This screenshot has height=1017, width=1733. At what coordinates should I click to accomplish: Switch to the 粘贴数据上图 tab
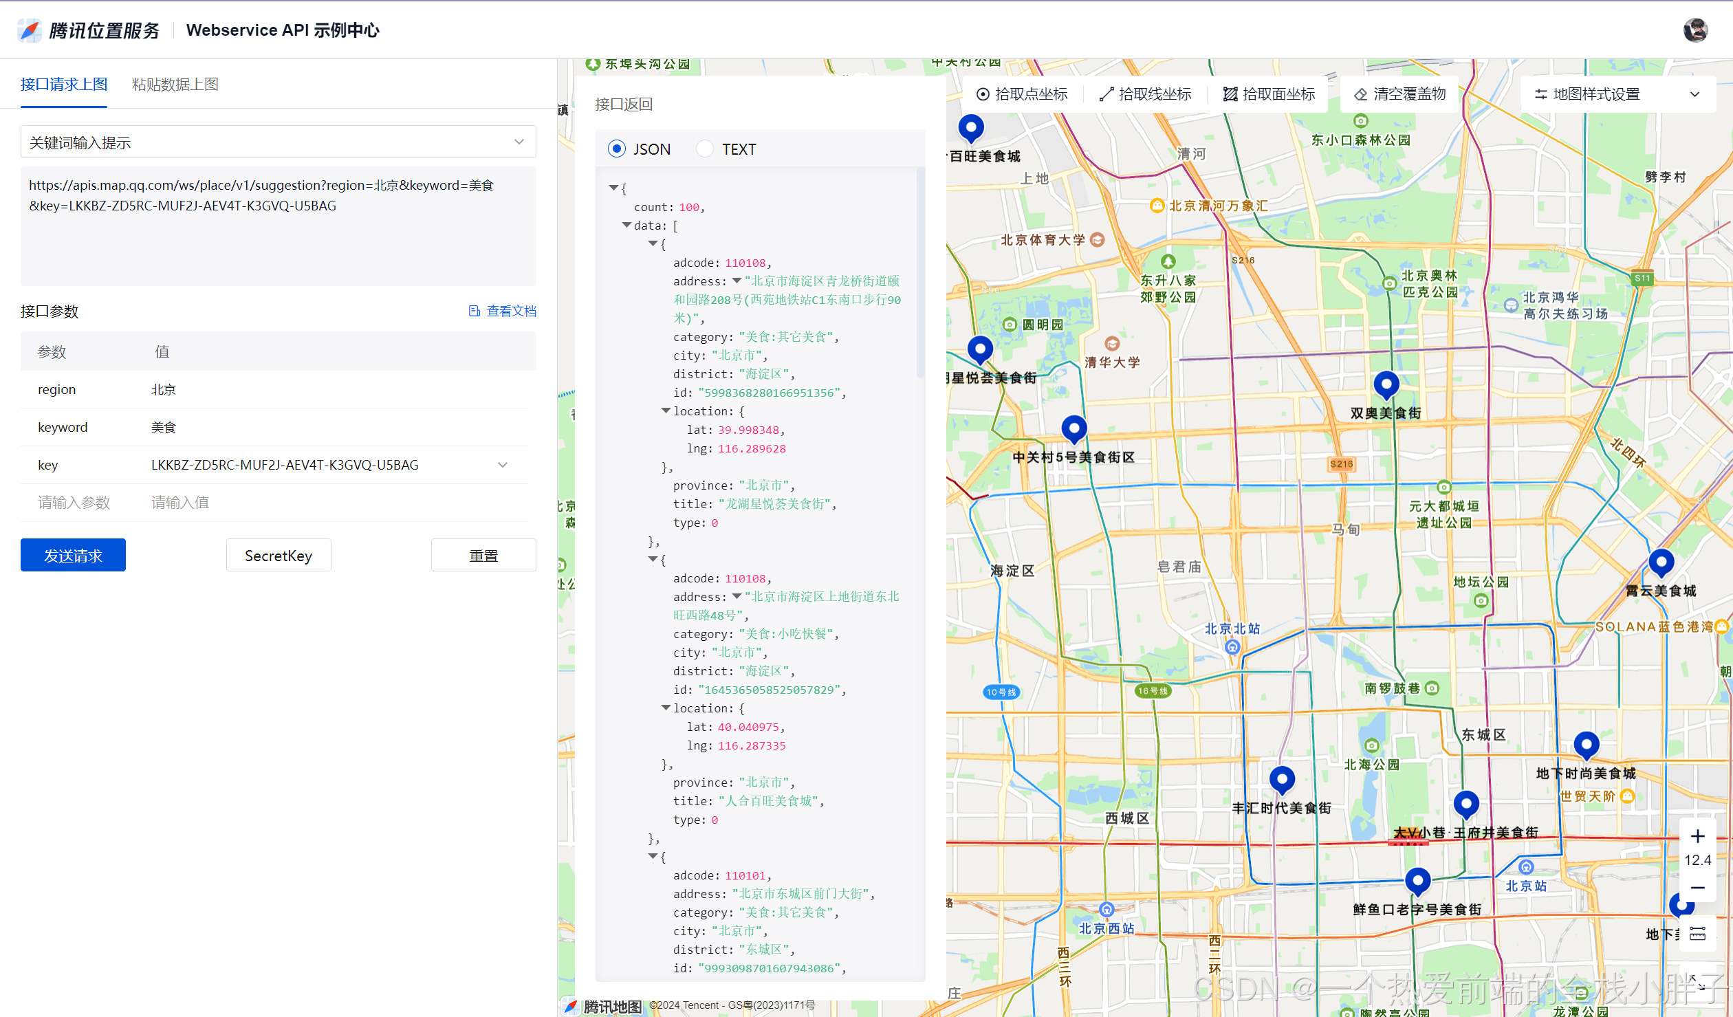click(175, 84)
